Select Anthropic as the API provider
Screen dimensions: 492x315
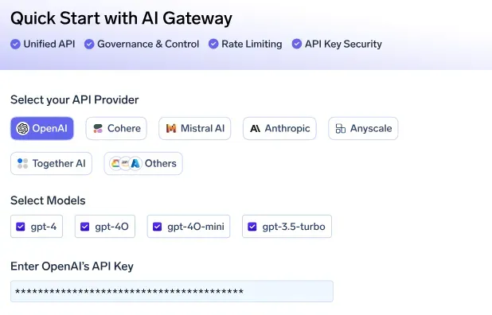tap(279, 129)
